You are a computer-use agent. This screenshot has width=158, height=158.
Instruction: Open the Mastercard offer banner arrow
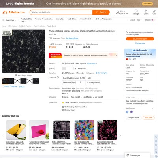(x=116, y=55)
